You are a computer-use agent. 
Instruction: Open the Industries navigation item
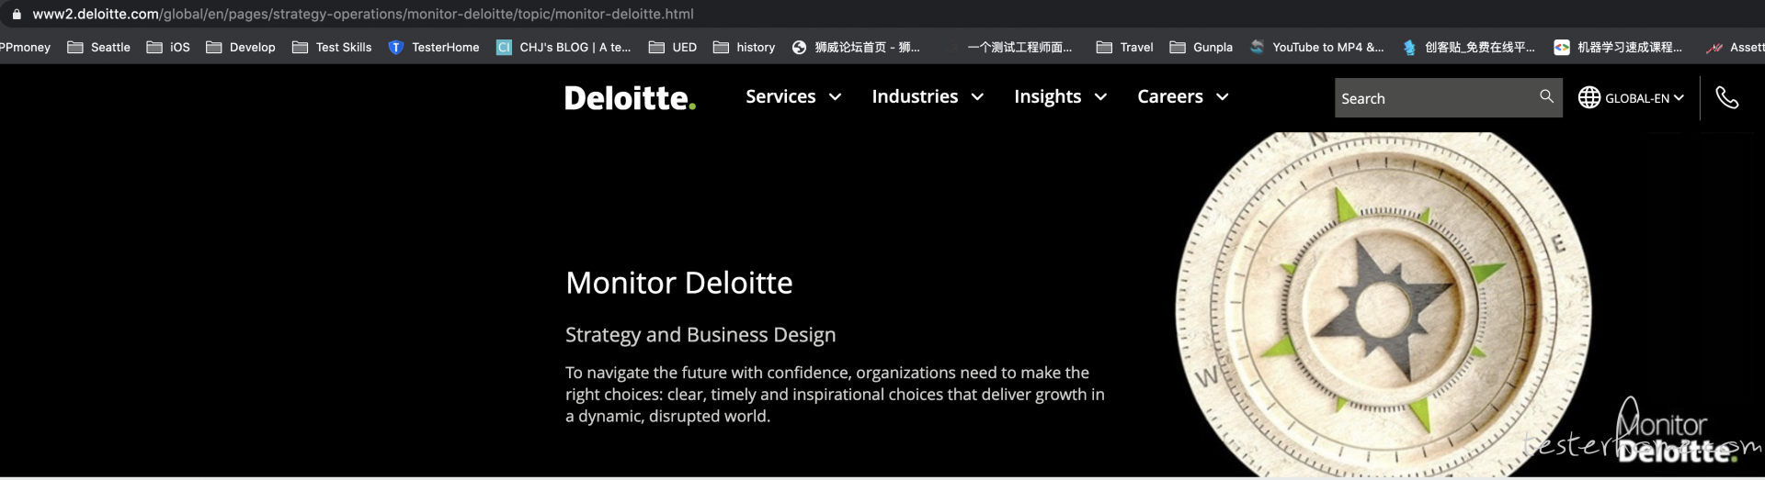click(915, 96)
